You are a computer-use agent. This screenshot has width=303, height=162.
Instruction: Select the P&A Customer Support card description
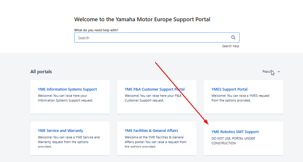(x=153, y=98)
